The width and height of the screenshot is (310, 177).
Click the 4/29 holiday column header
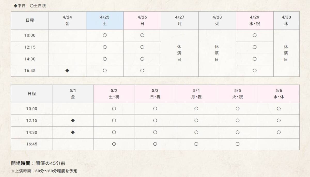(x=254, y=21)
